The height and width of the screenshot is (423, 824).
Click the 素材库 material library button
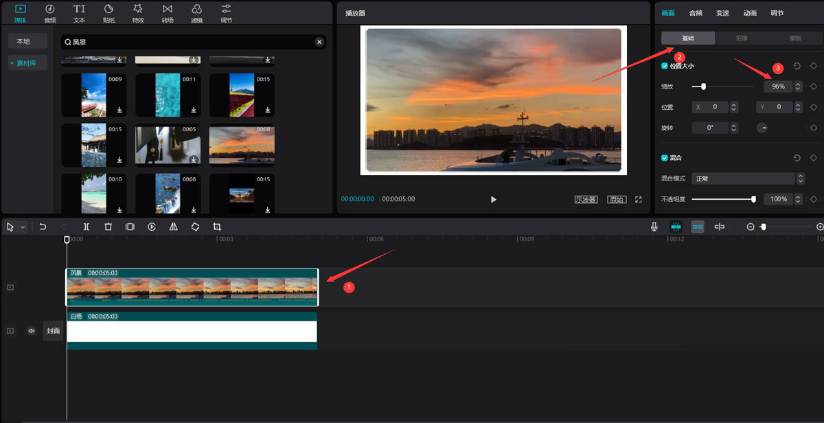pos(28,62)
